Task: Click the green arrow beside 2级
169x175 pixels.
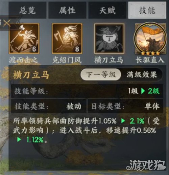Action: coord(143,91)
